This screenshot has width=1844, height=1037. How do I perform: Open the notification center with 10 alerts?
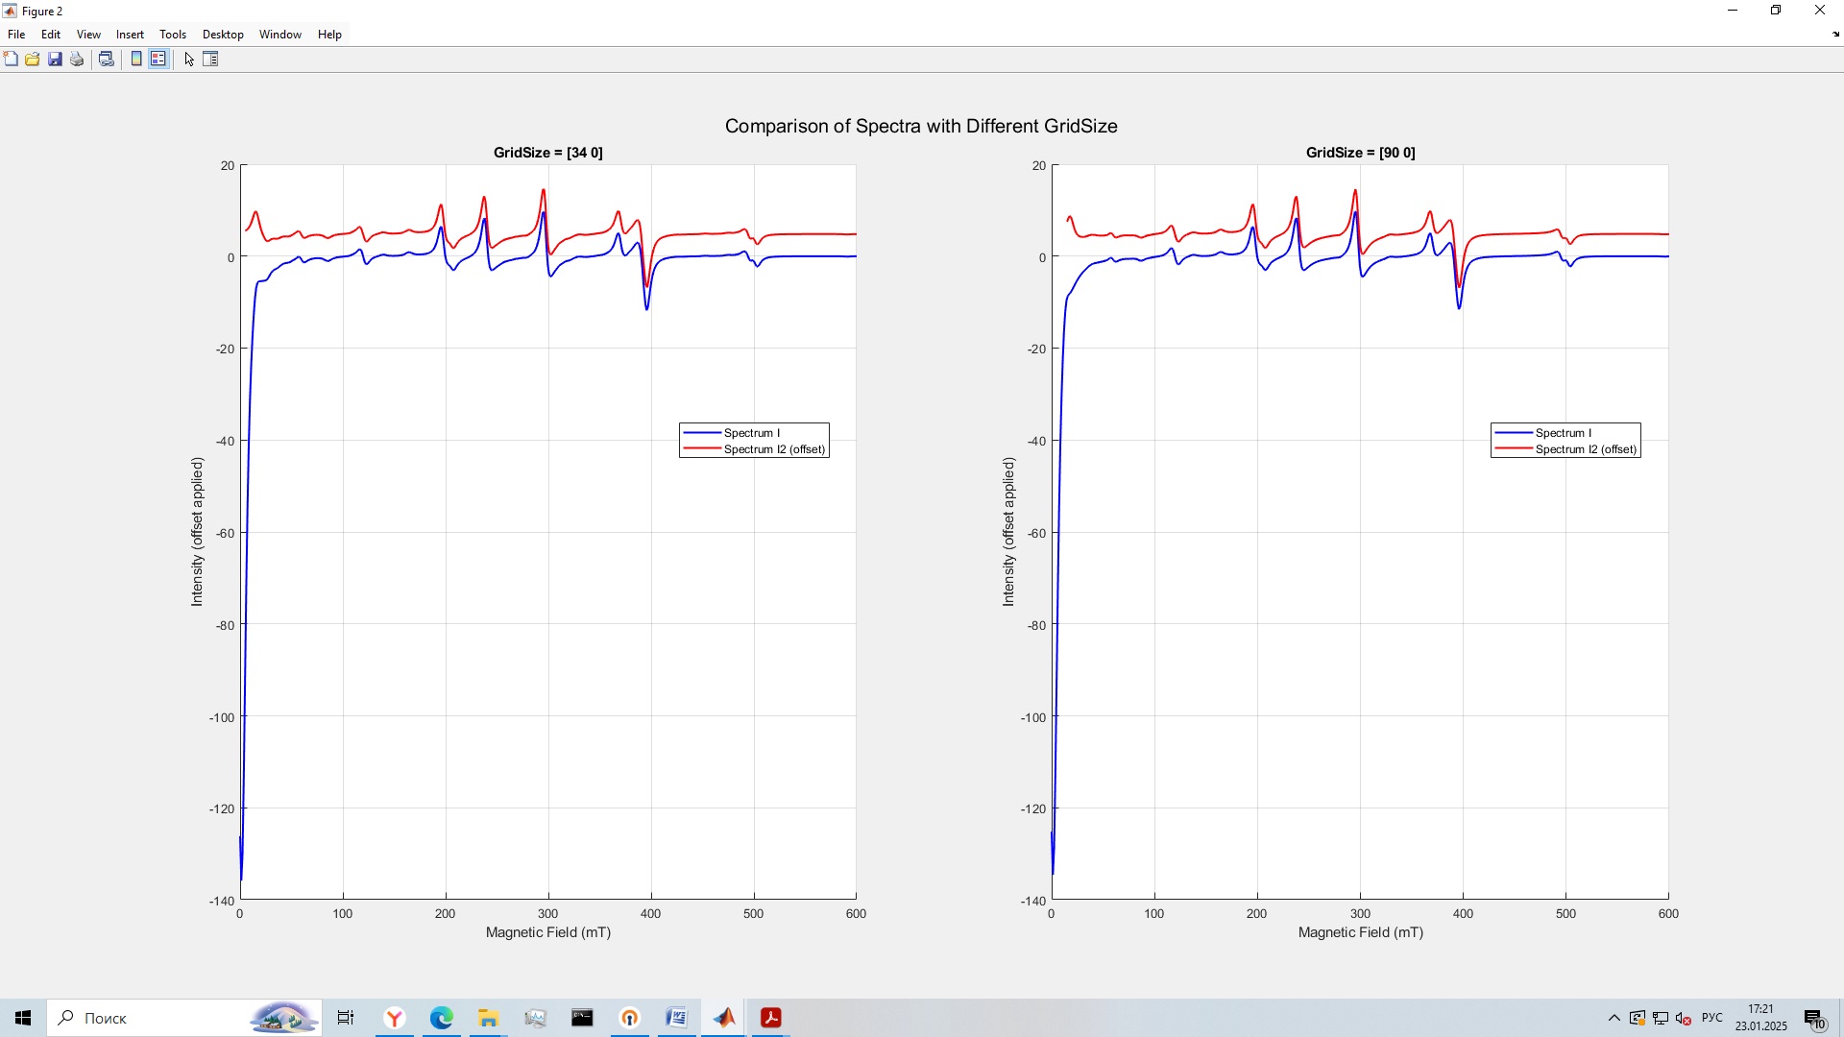[1815, 1018]
